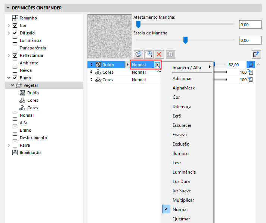Expand the Difusão tree node
The width and height of the screenshot is (266, 223).
coord(9,33)
